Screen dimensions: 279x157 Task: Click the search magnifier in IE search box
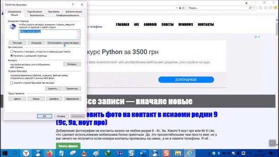(x=250, y=8)
